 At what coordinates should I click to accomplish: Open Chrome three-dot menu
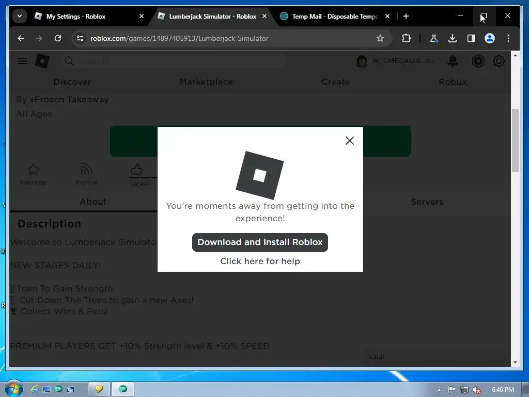click(x=508, y=38)
